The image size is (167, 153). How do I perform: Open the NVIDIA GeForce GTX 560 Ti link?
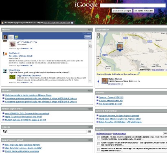click(26, 120)
